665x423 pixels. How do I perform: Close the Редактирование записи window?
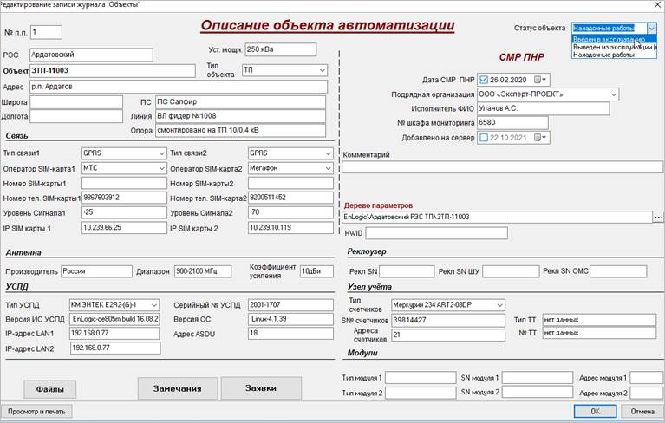(x=656, y=4)
